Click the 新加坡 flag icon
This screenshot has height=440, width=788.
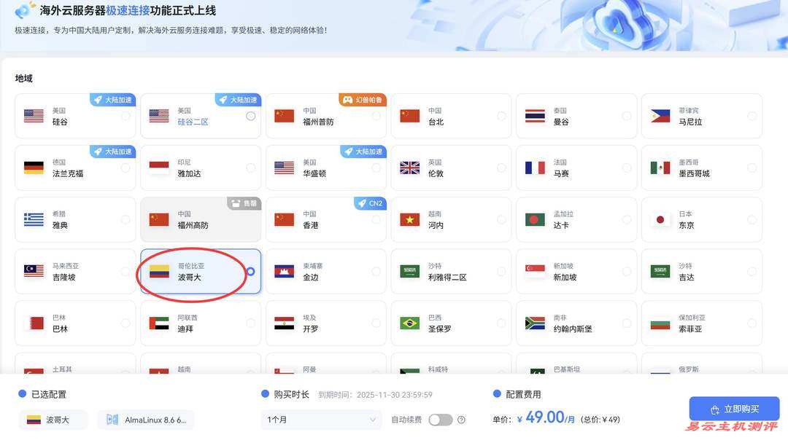click(536, 270)
